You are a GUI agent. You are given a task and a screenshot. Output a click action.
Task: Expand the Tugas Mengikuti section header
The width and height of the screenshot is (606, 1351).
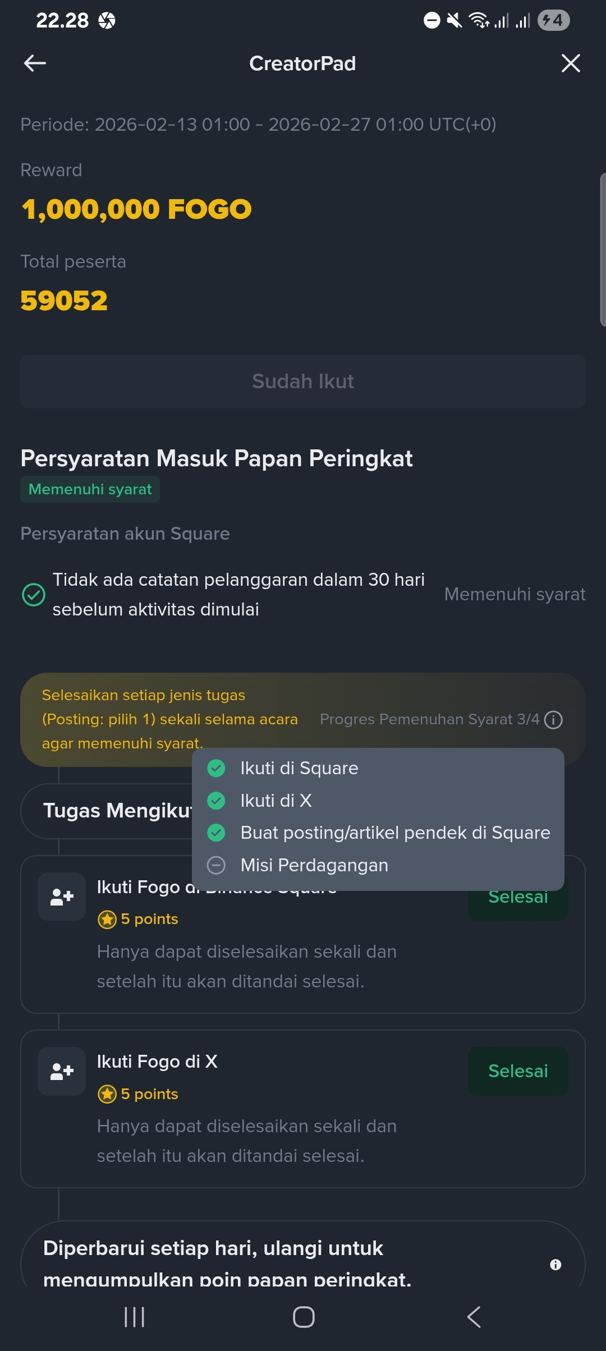107,811
